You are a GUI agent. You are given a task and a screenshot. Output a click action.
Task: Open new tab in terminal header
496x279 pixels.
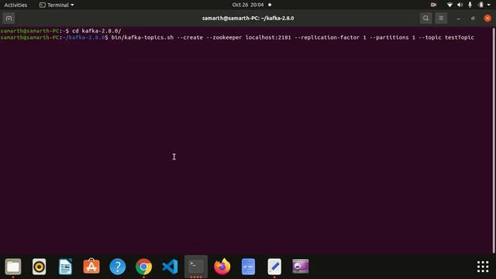[x=9, y=19]
